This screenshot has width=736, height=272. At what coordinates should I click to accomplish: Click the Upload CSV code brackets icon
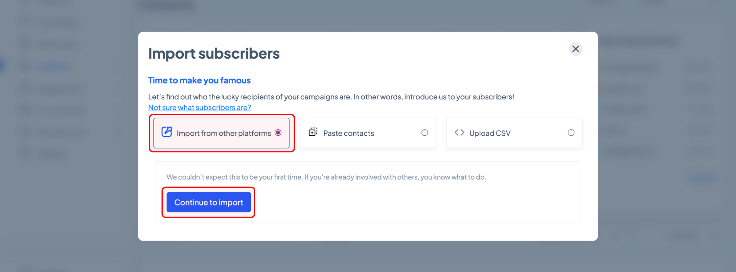[459, 132]
